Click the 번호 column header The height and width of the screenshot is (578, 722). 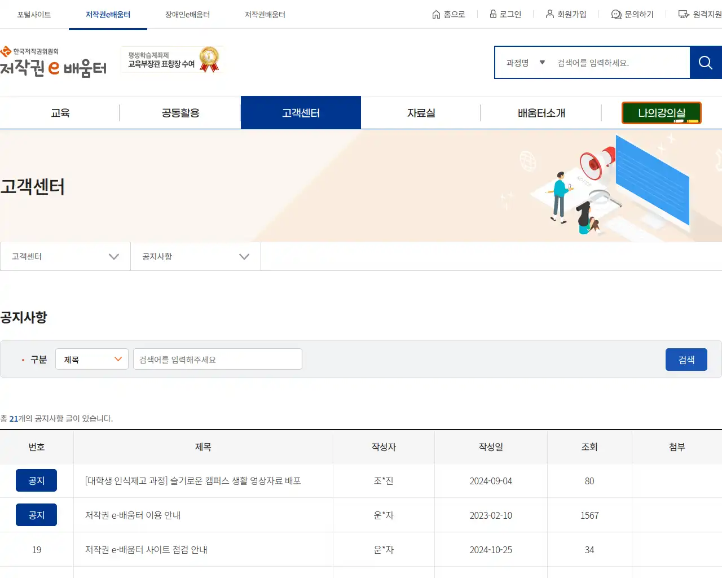(x=37, y=447)
